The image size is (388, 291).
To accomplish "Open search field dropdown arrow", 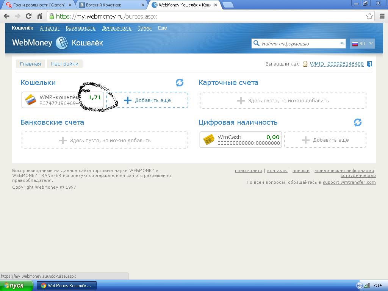I will (x=341, y=44).
